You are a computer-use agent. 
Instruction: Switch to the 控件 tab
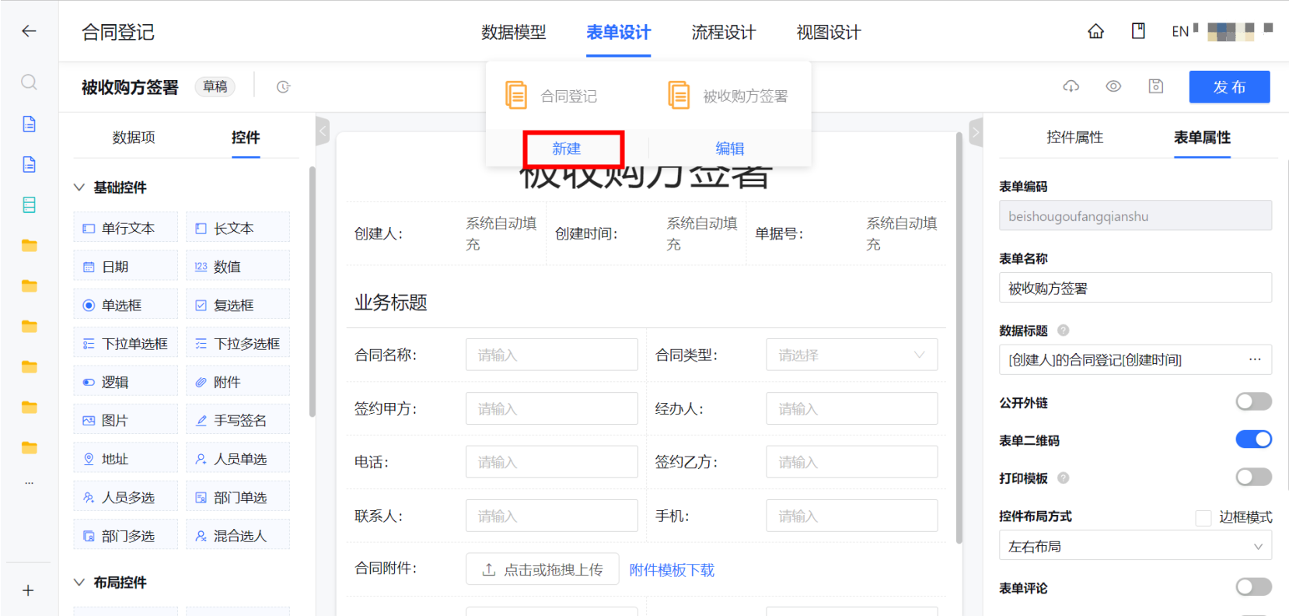click(246, 138)
